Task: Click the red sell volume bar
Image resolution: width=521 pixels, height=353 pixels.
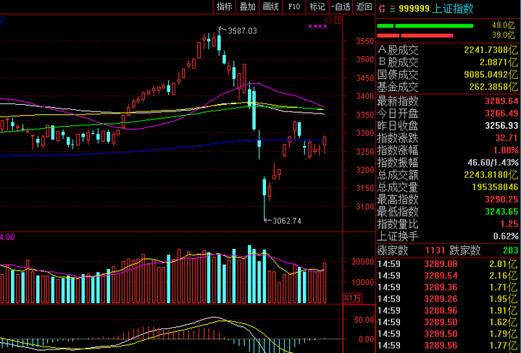Action: click(415, 35)
